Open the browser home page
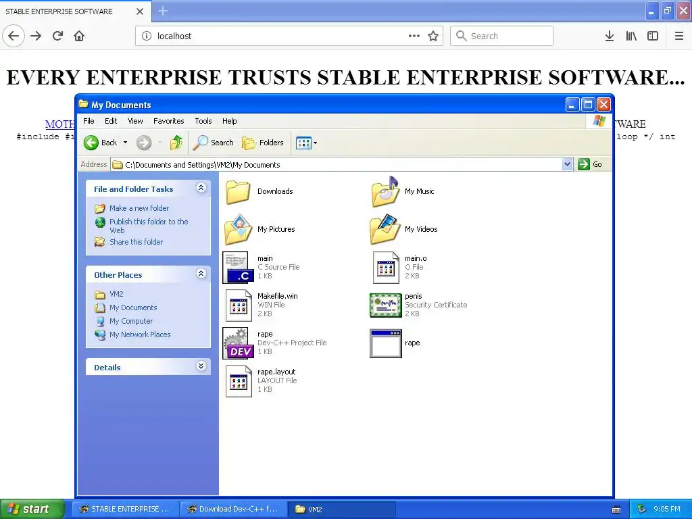Screen dimensions: 692x519 point(79,36)
